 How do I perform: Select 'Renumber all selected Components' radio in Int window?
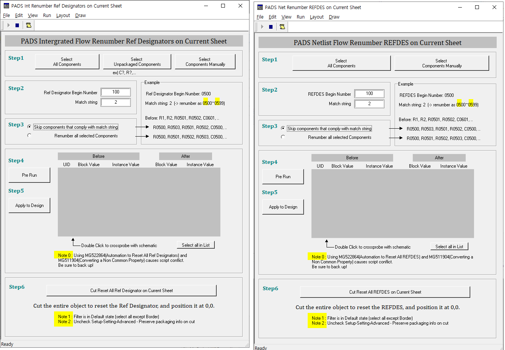(x=29, y=135)
